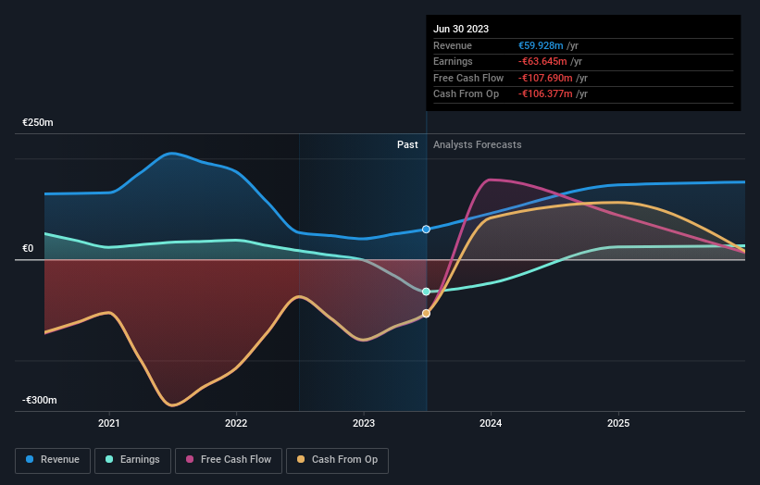Click the €59.928m revenue value

[541, 45]
